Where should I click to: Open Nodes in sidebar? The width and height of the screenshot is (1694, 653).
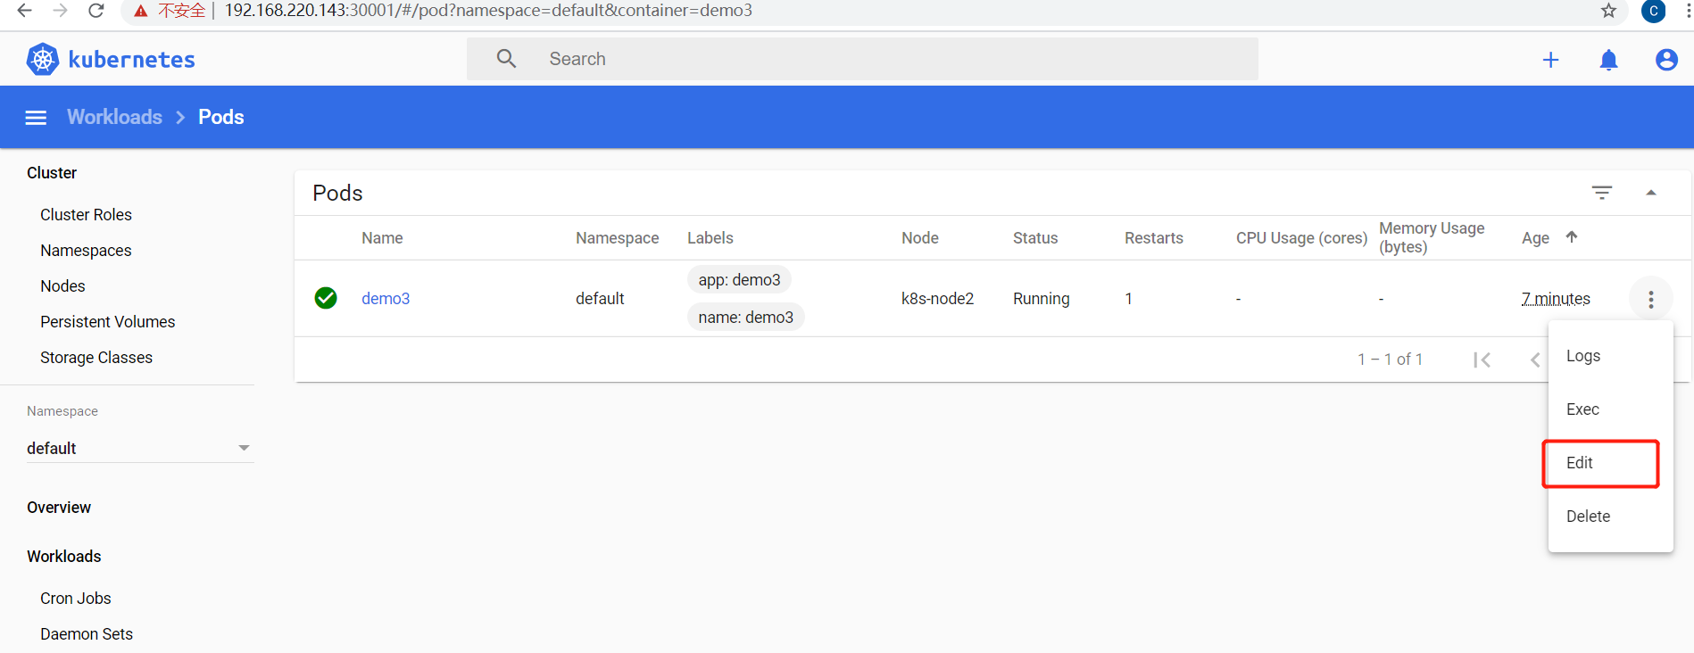62,286
